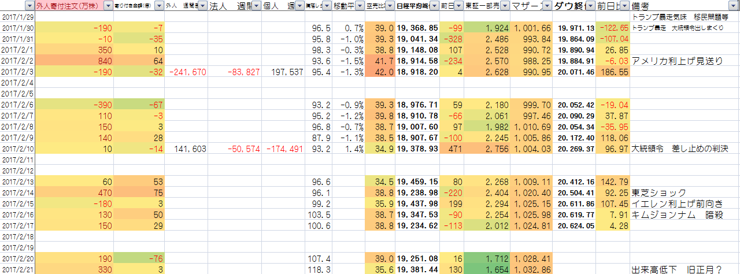Screen dimensions: 740x274
Task: Expand the ダウ終値 column filter
Action: (x=589, y=6)
